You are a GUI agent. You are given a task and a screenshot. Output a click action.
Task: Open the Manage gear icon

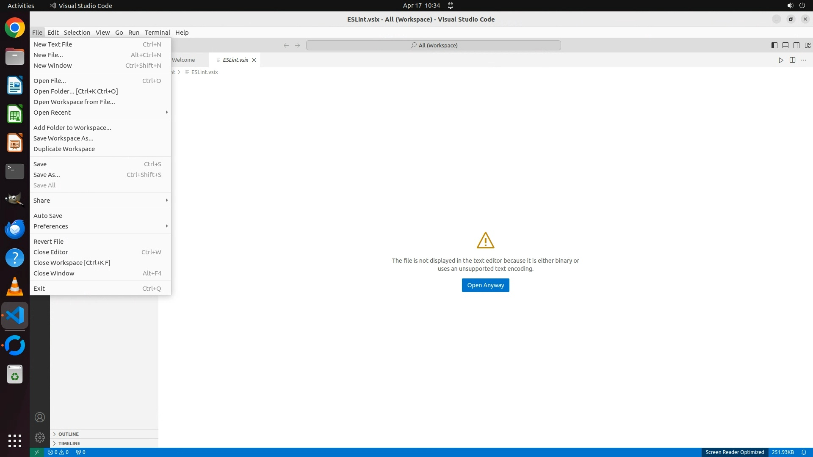tap(40, 438)
